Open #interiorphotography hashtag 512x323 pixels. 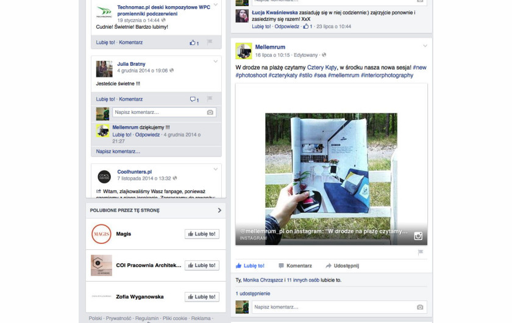387,76
